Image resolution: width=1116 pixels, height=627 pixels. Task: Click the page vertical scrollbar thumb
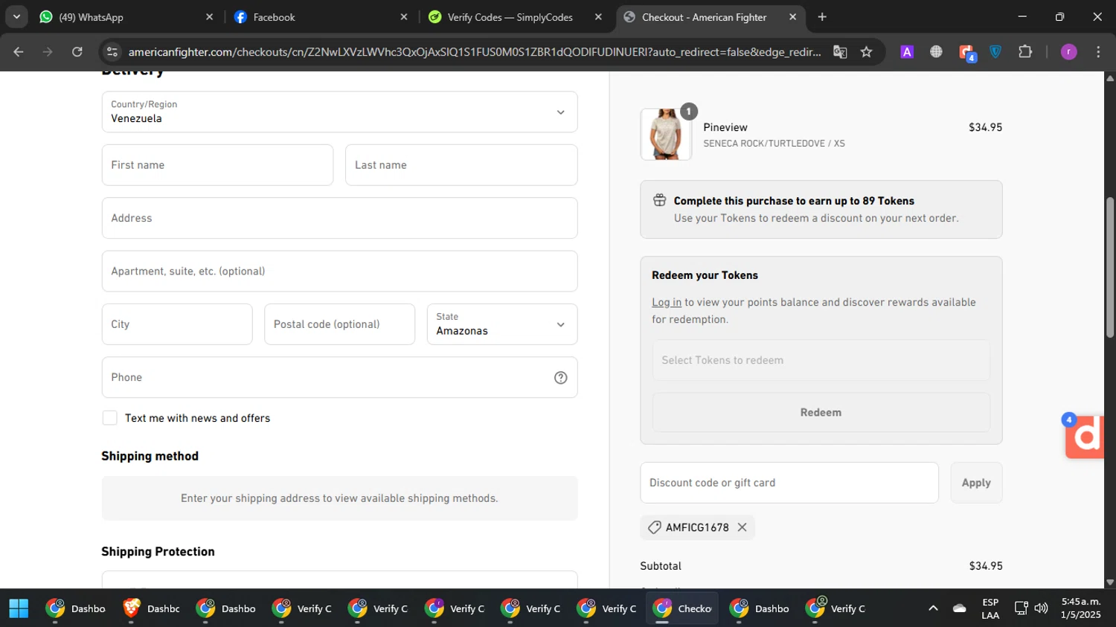tap(1110, 266)
